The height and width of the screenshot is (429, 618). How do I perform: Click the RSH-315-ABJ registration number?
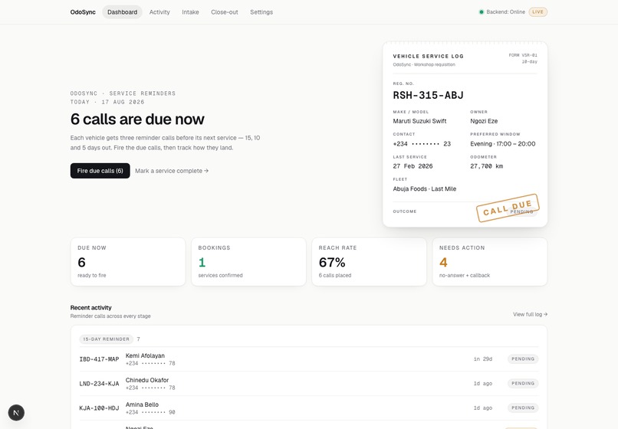428,95
